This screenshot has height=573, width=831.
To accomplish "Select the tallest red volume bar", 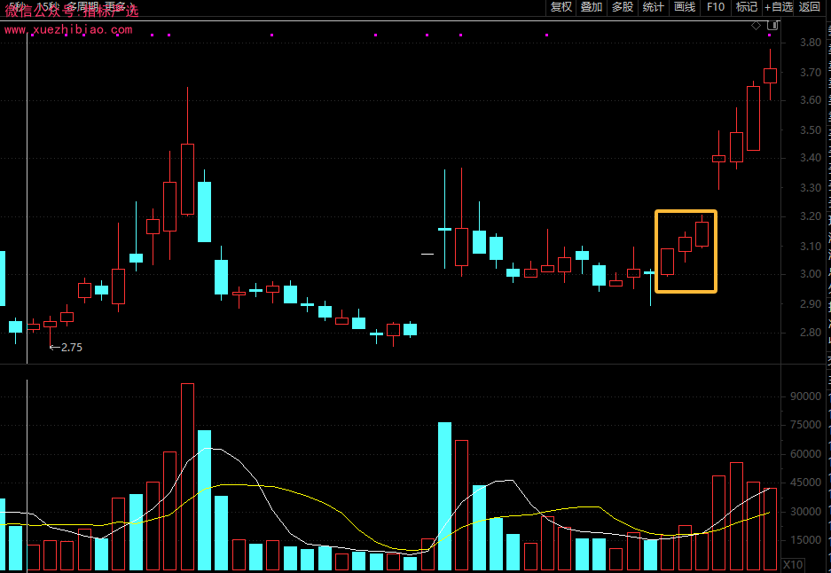I will 188,477.
